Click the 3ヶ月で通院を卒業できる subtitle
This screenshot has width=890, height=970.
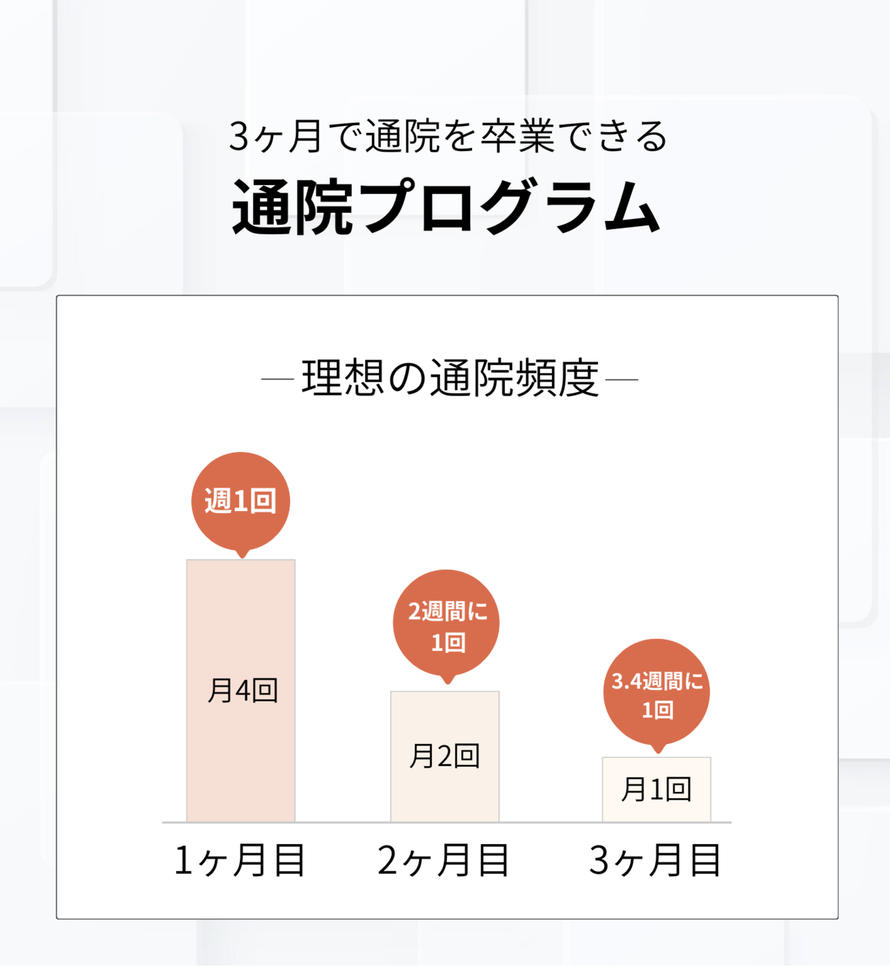coord(448,136)
